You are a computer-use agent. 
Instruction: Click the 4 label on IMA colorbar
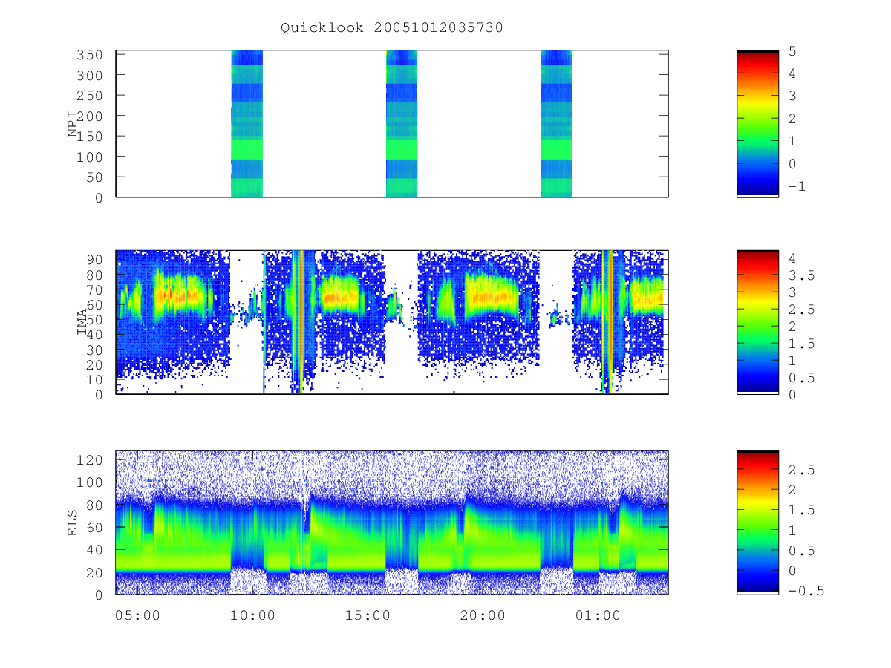[792, 258]
